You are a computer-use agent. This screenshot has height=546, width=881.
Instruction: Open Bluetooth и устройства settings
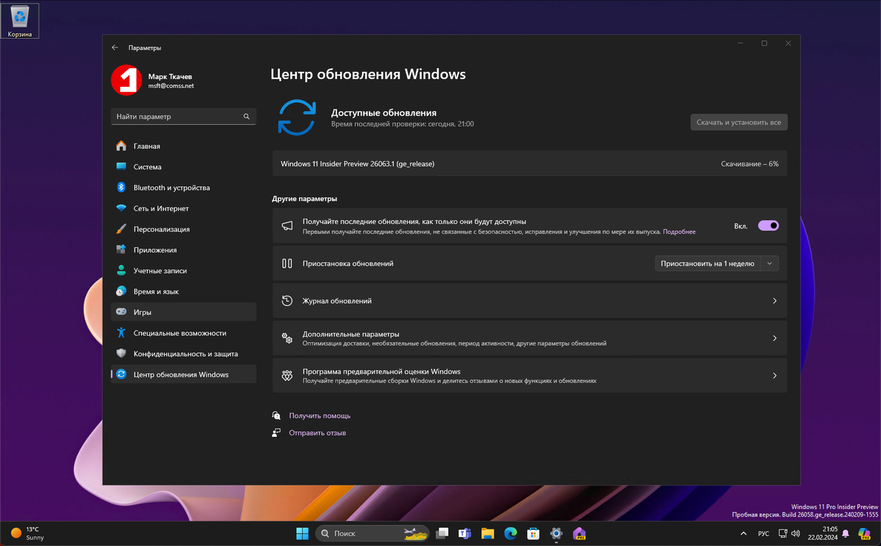tap(171, 187)
